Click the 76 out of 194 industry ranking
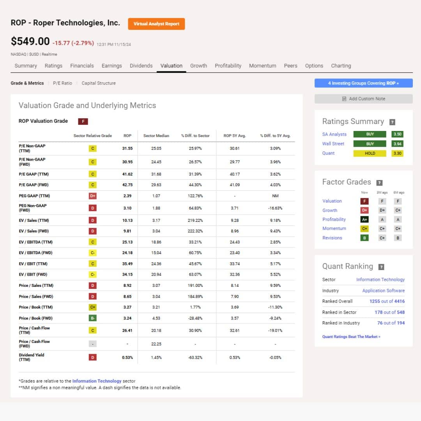 click(x=391, y=323)
